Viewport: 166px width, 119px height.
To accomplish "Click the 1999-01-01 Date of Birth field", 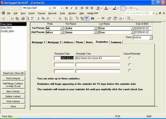I will (x=143, y=32).
